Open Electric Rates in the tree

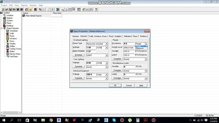click(x=15, y=54)
